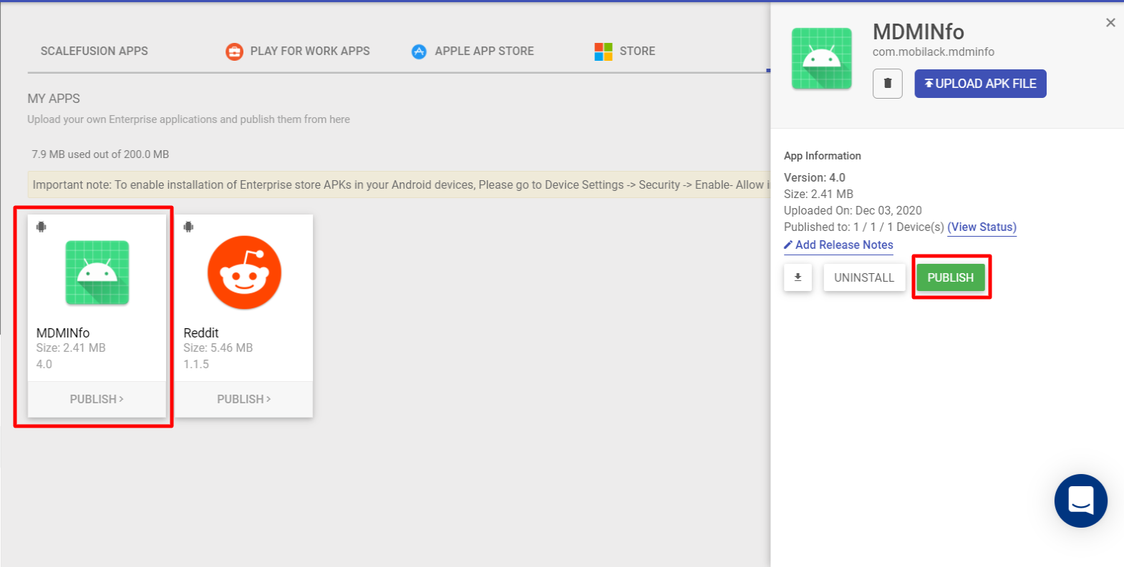
Task: Switch to the Scalefusion Apps tab
Action: (x=94, y=51)
